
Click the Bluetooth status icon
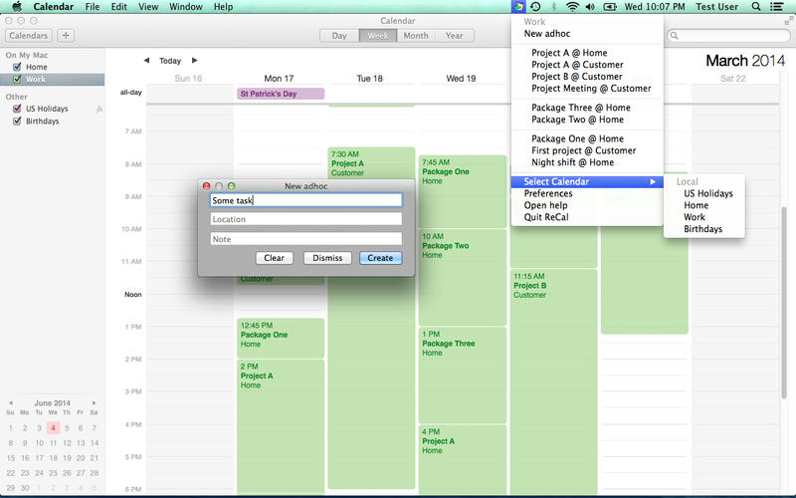[554, 7]
